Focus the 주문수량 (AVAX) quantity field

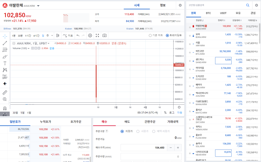click(151, 157)
